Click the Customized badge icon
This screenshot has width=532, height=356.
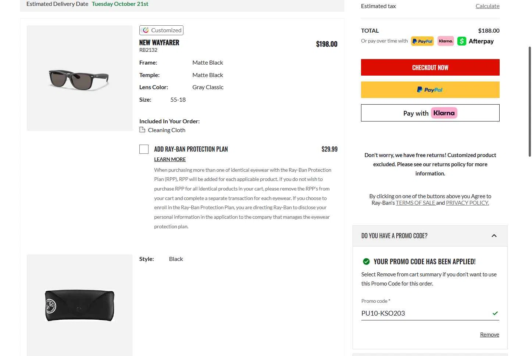(146, 30)
